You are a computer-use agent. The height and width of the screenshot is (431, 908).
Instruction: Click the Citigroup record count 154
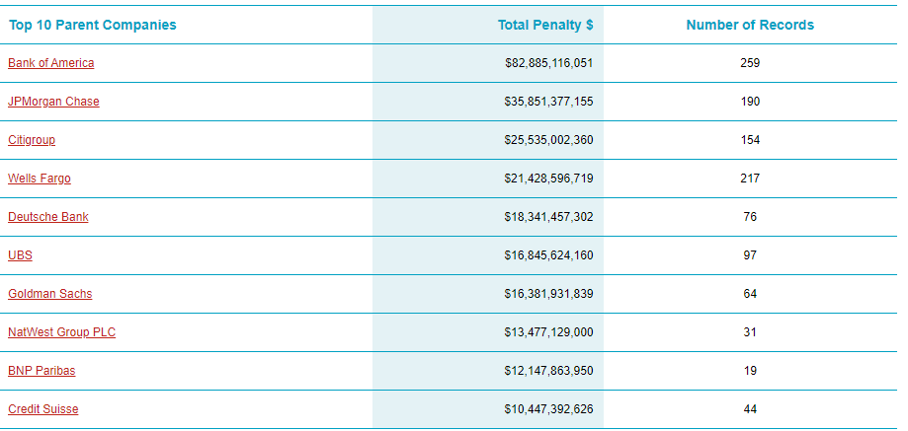750,140
